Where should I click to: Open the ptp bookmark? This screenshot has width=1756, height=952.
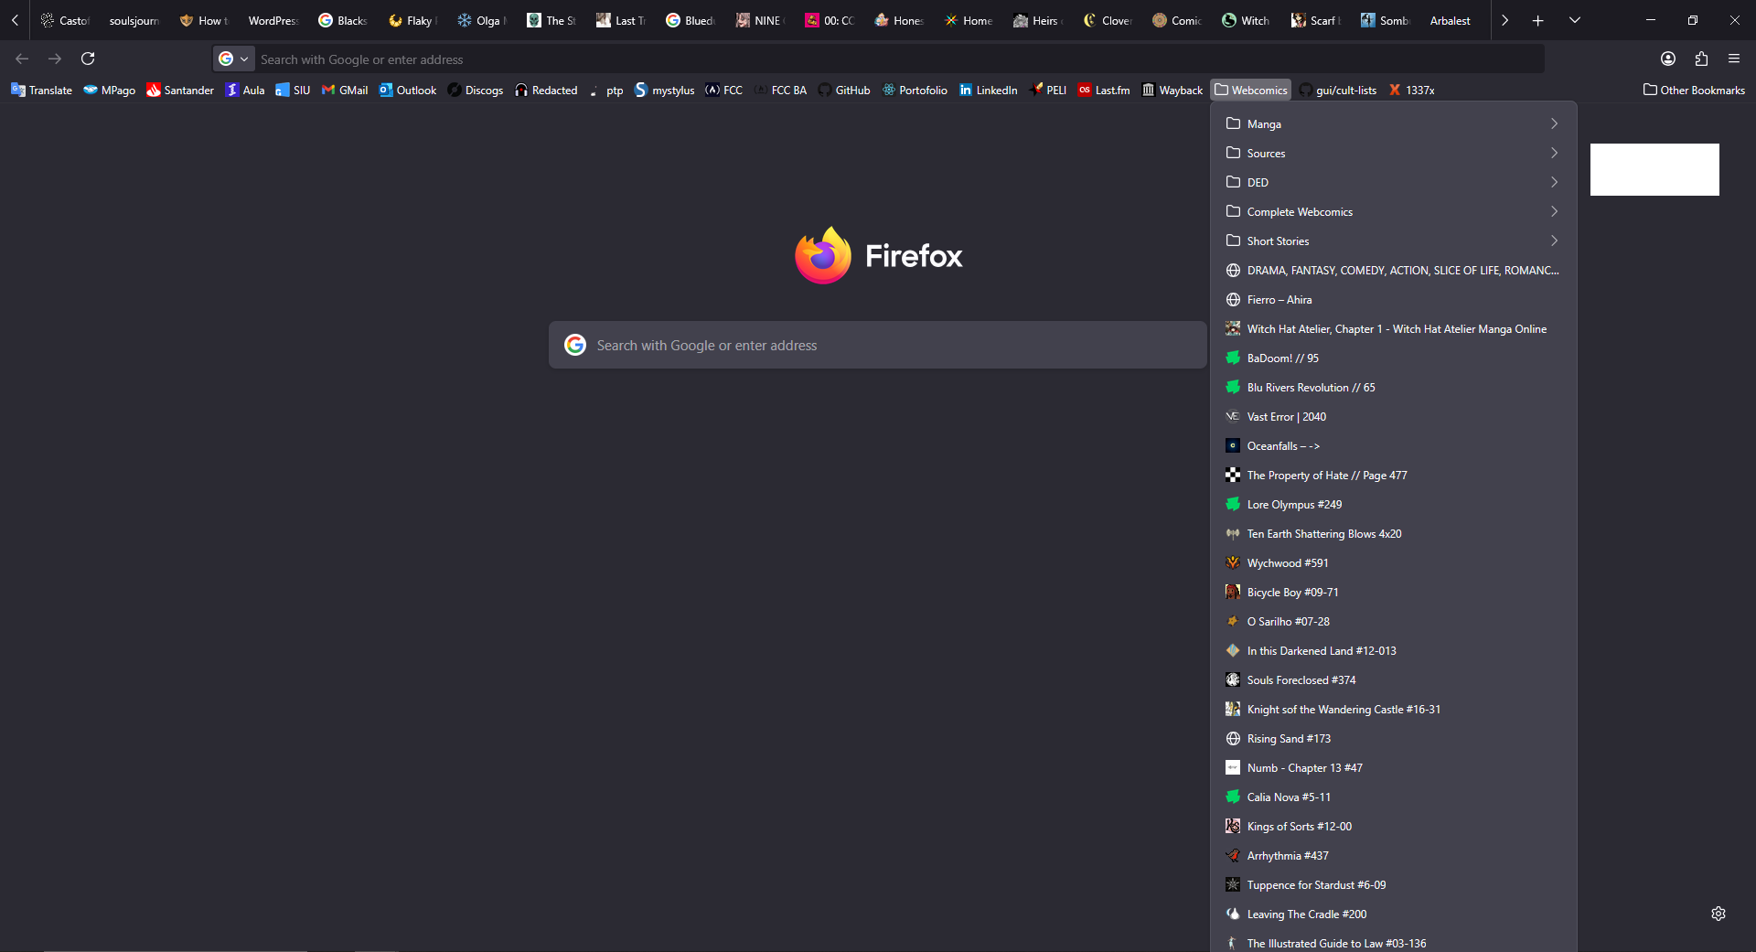(606, 90)
